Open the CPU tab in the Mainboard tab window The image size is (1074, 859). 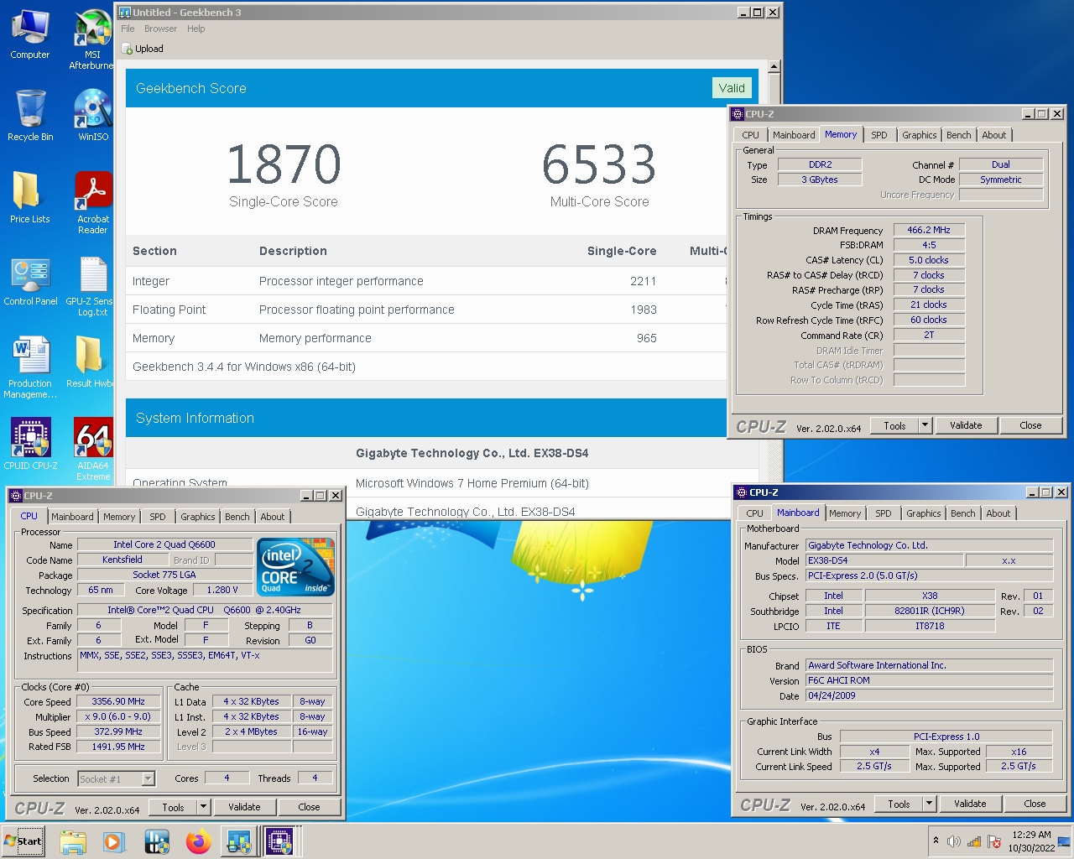click(754, 513)
